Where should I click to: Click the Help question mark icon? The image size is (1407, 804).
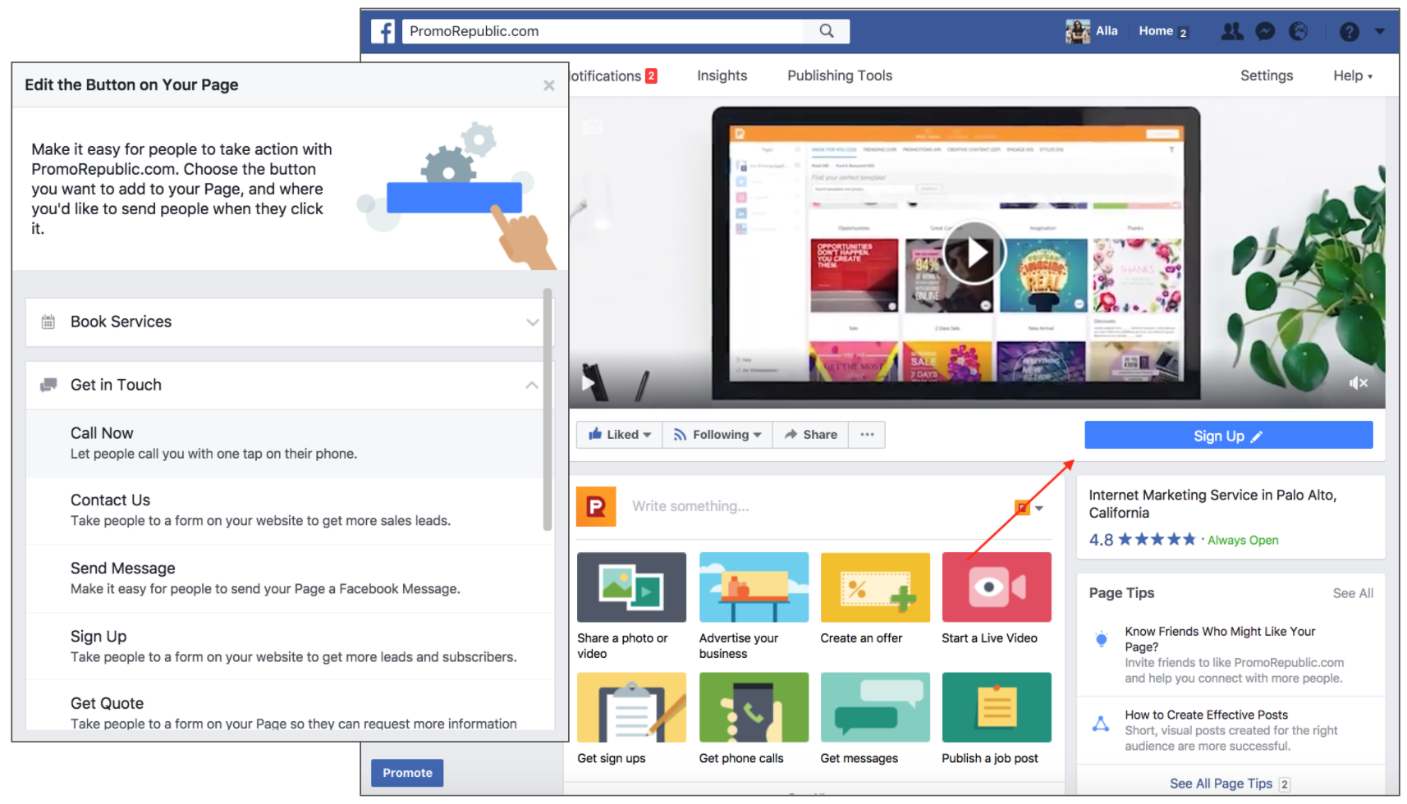pos(1350,31)
